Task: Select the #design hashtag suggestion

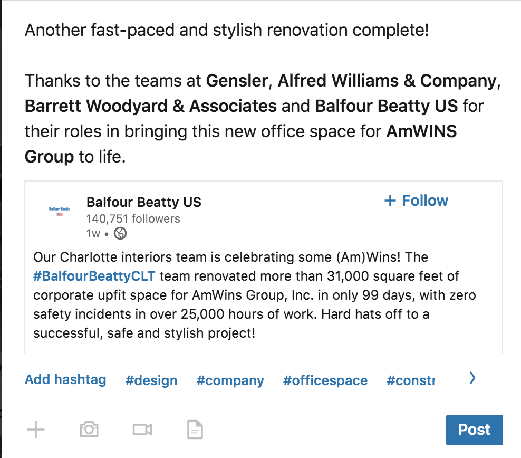Action: coord(151,380)
